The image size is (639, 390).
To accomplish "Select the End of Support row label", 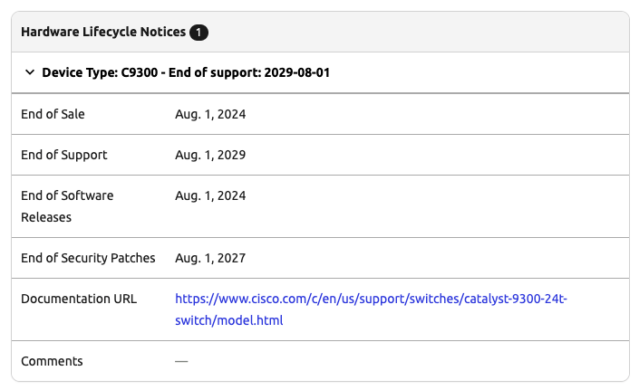I will pos(63,155).
